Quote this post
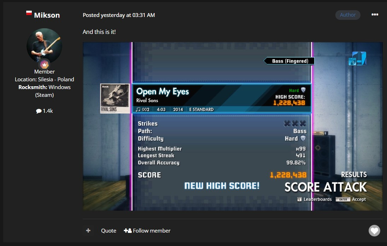Image resolution: width=387 pixels, height=246 pixels. (x=108, y=231)
